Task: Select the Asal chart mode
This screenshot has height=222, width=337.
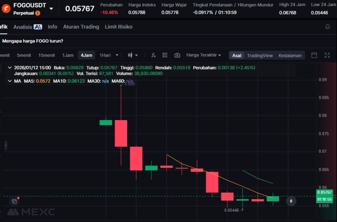Action: click(x=237, y=55)
